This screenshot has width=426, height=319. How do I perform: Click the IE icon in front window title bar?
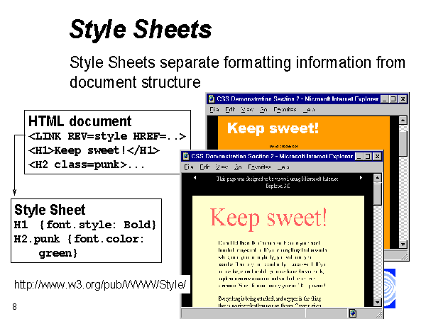click(x=186, y=156)
